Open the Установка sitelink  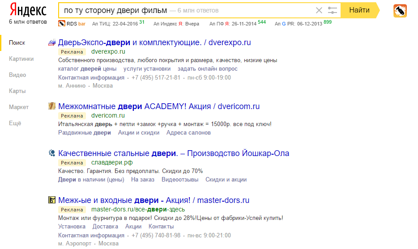coord(72,226)
